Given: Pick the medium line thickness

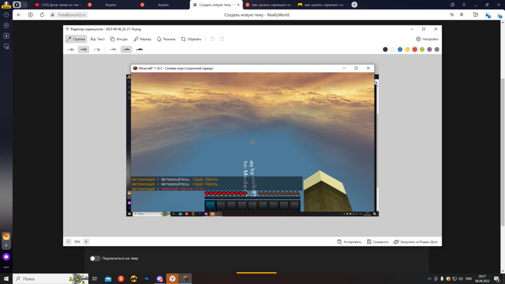Looking at the screenshot, I should click(126, 50).
